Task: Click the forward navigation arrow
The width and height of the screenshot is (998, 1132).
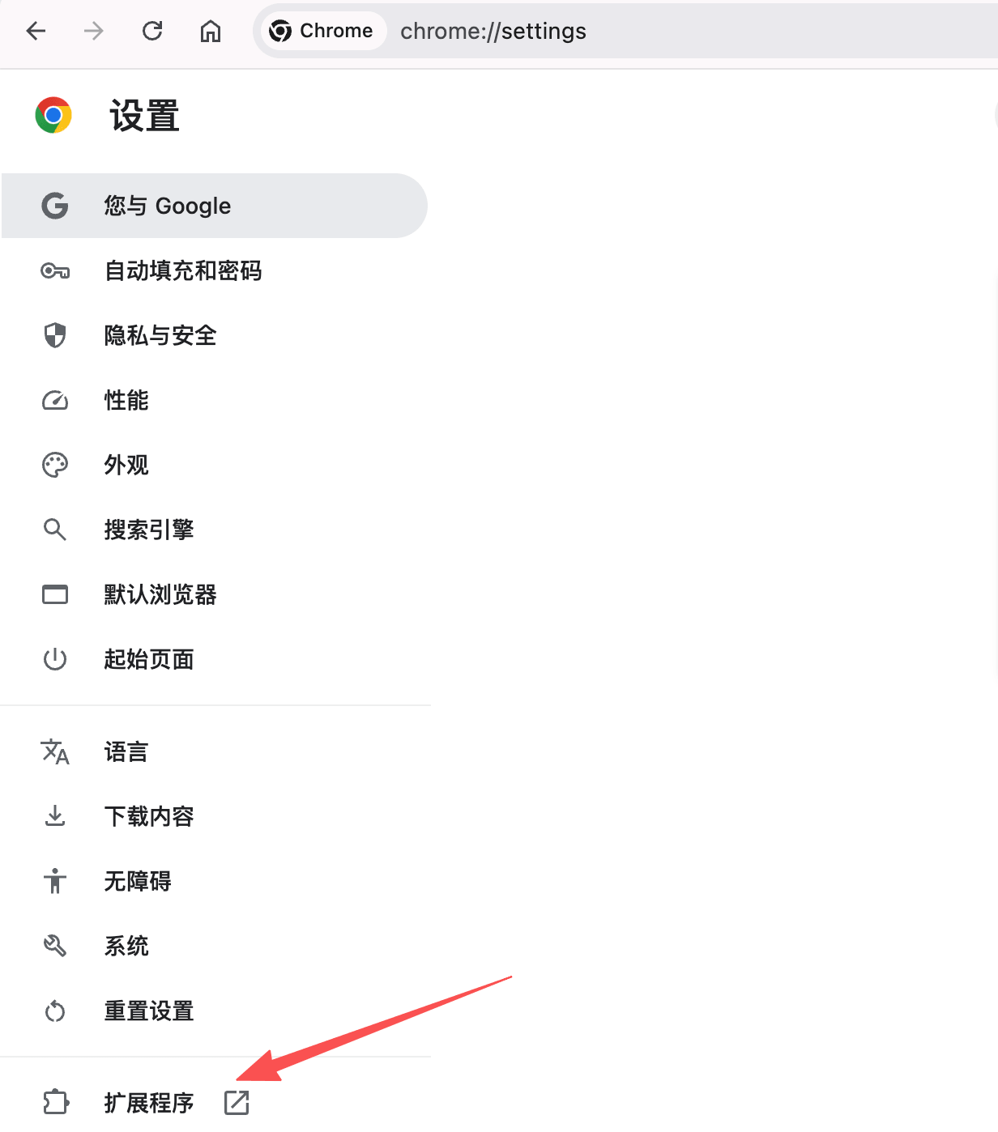Action: [x=94, y=31]
